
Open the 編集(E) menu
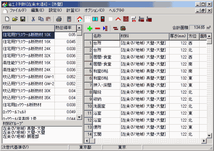pos(38,10)
